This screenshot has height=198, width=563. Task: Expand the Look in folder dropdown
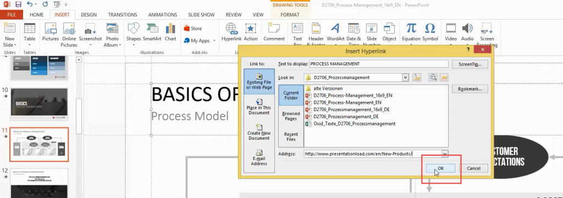[405, 77]
